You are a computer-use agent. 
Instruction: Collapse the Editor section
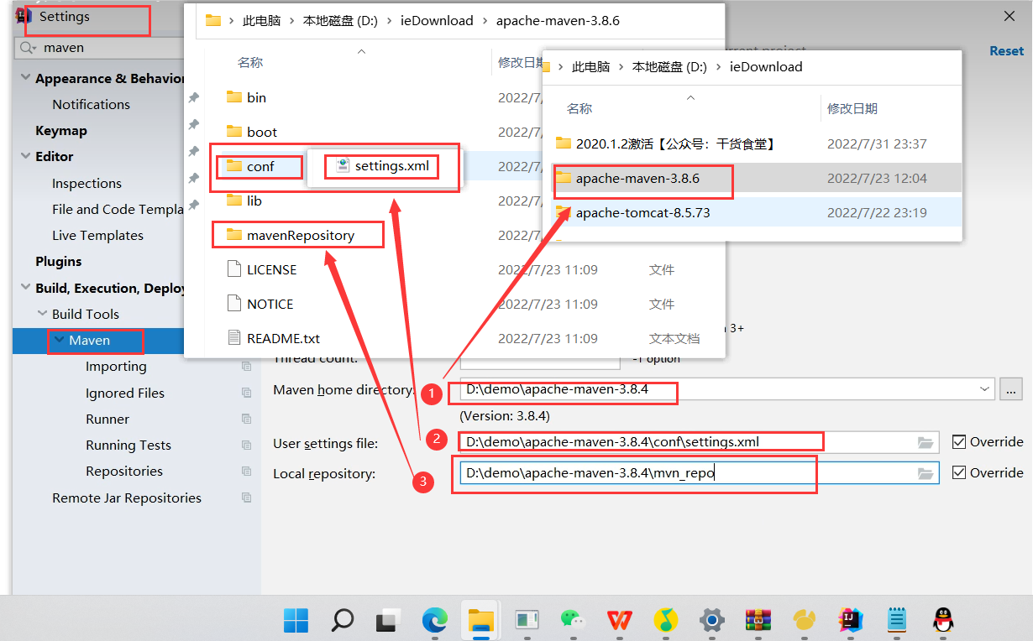click(x=24, y=157)
